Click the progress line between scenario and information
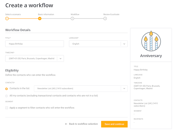178x133 pixels. pyautogui.click(x=23, y=18)
